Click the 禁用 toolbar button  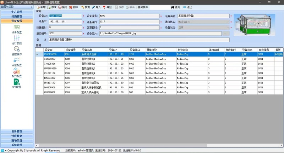tap(62, 7)
